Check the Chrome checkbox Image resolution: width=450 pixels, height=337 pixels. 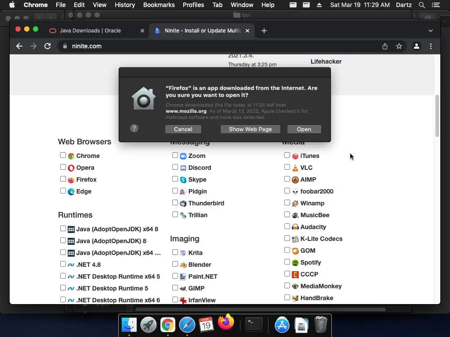(x=63, y=155)
